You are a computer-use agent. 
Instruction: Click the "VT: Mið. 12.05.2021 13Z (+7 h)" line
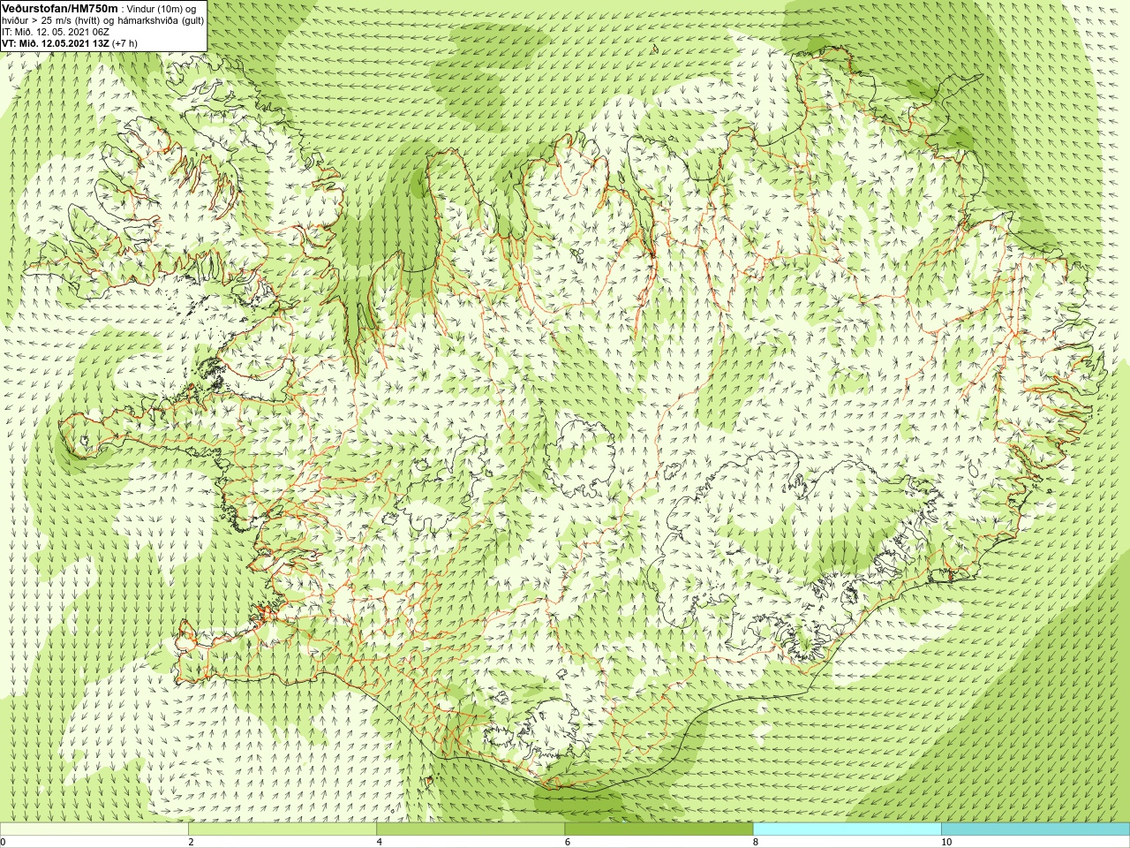tap(69, 43)
